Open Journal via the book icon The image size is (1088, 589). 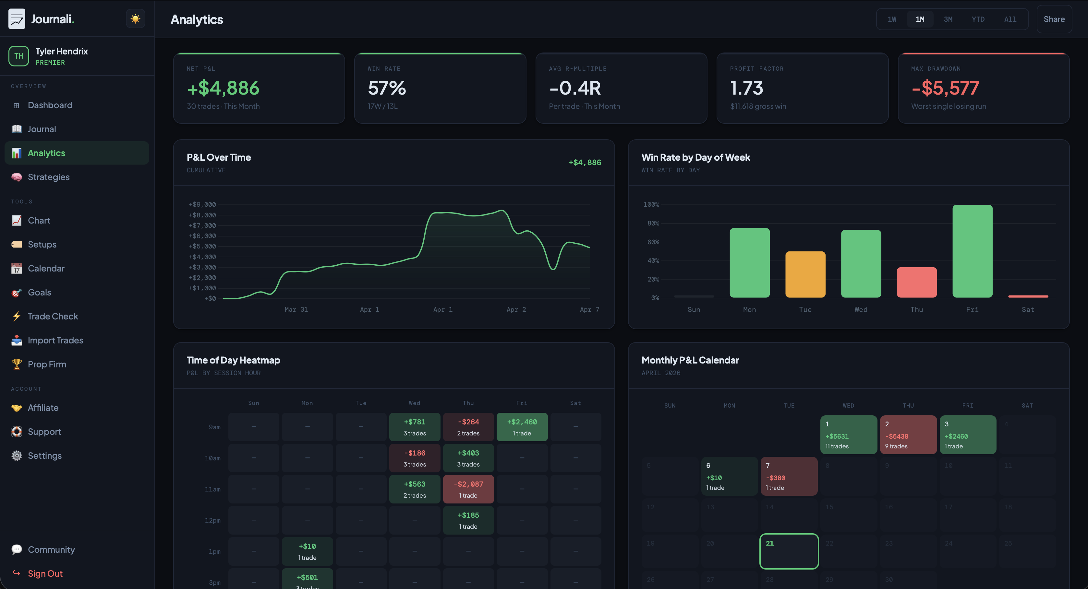[x=17, y=129]
